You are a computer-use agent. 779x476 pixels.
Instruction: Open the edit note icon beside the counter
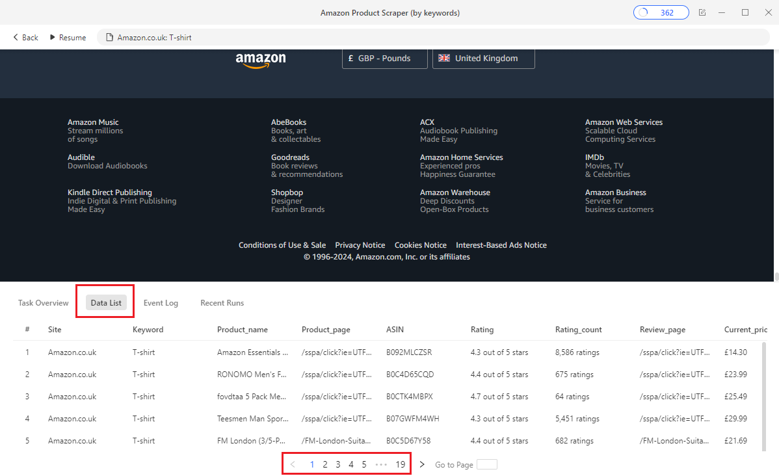tap(702, 12)
